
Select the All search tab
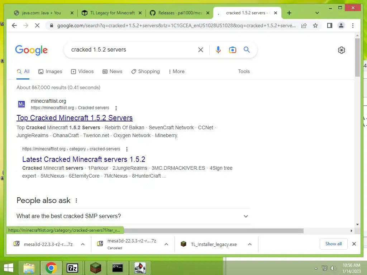(23, 71)
